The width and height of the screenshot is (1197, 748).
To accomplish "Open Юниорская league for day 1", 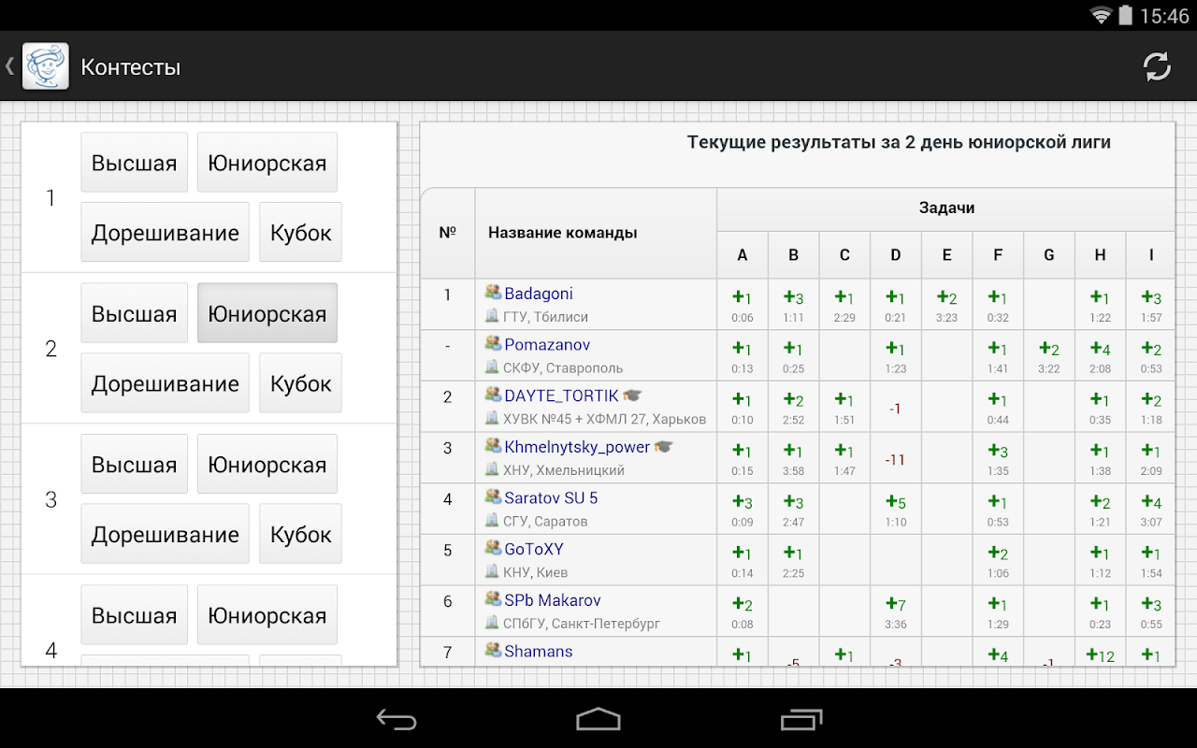I will pos(267,163).
